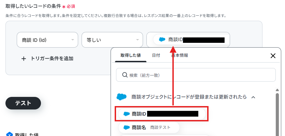Click the Salesforce cloud icon beside 商談オブジェクト heading
Viewport: 285px width, 136px height.
[121, 97]
